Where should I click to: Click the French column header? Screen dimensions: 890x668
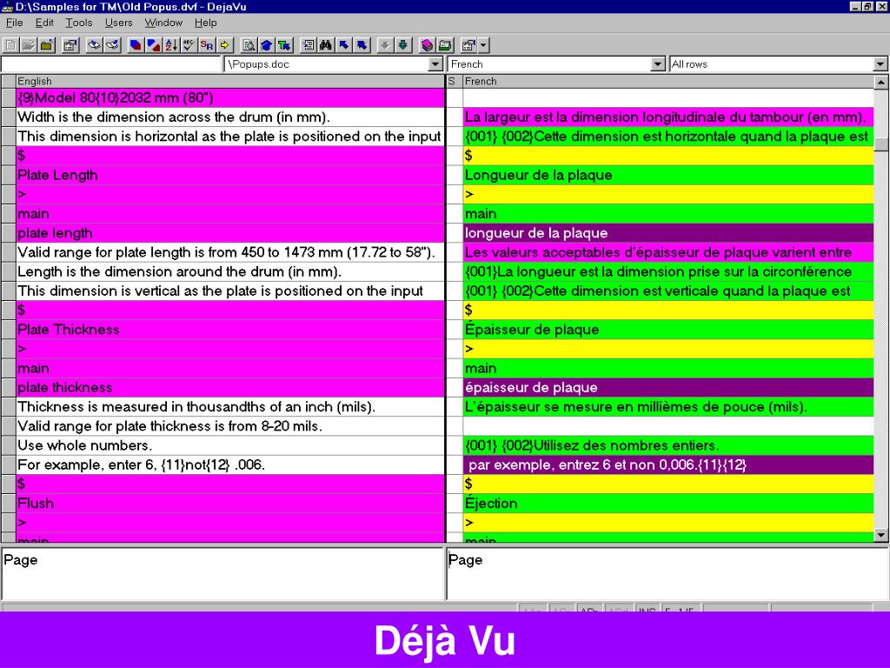[668, 81]
